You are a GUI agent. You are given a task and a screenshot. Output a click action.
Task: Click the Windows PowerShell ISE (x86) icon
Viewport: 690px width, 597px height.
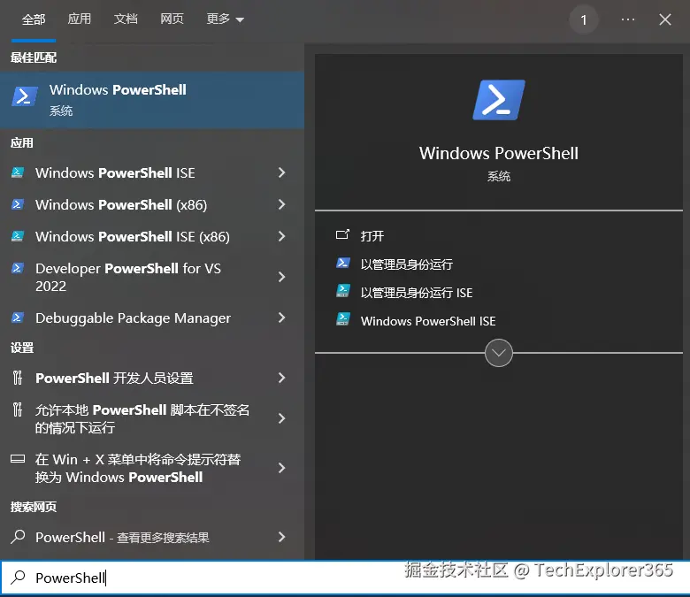coord(18,236)
